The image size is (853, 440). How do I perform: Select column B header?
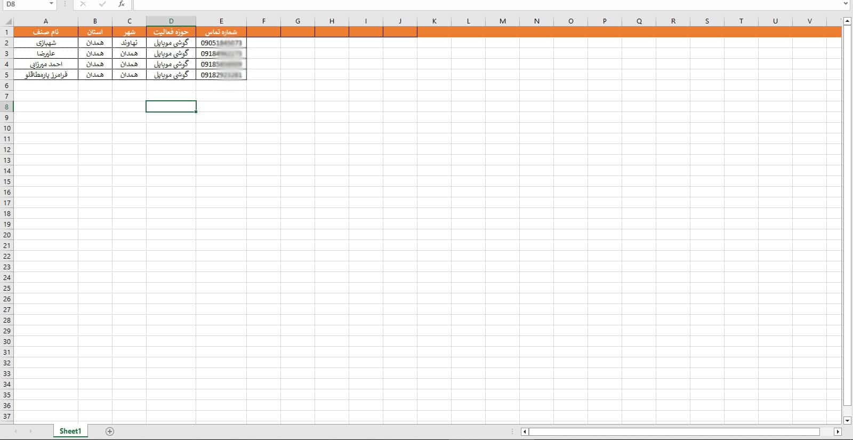(95, 21)
